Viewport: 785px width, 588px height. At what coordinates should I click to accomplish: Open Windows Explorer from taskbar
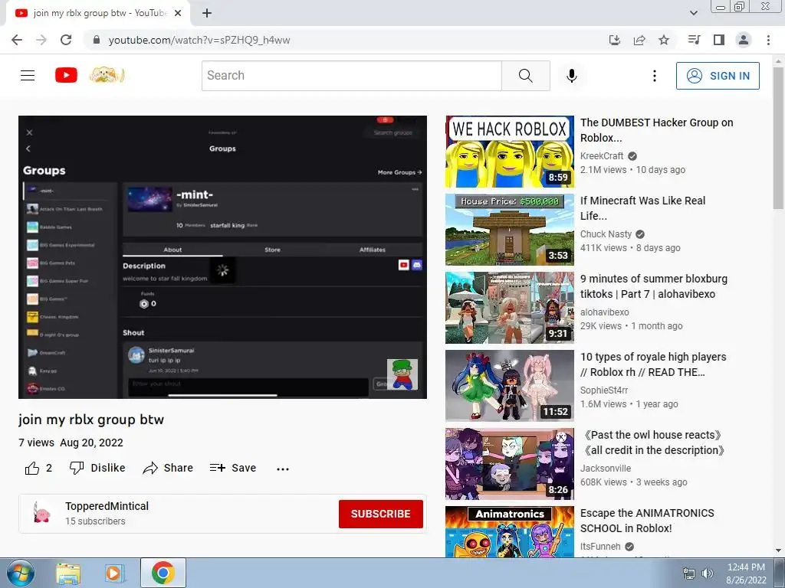click(67, 573)
